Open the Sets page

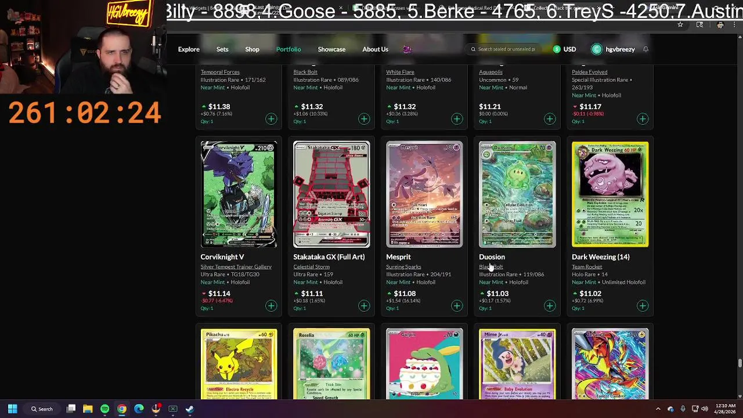(222, 49)
